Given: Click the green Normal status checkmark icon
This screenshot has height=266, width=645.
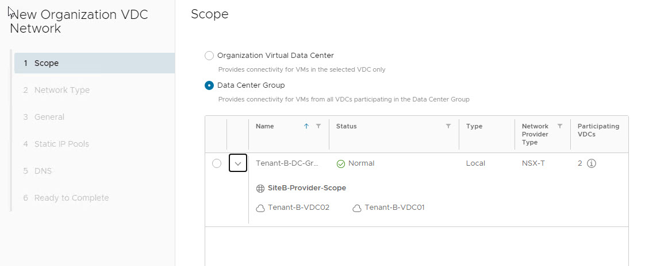Looking at the screenshot, I should (341, 164).
